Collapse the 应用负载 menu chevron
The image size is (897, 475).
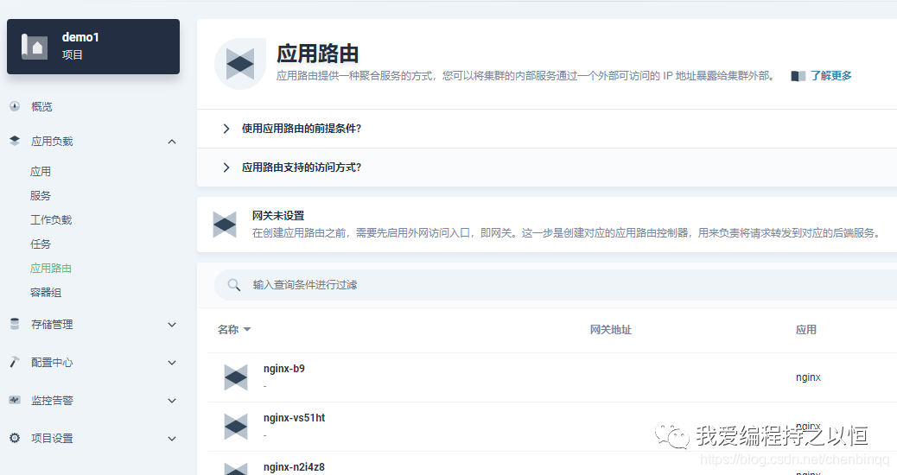click(172, 141)
